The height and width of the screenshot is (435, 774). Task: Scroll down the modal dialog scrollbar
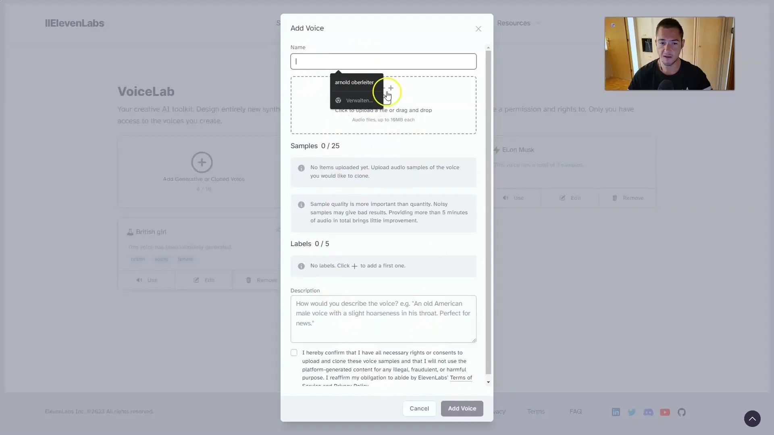tap(487, 382)
